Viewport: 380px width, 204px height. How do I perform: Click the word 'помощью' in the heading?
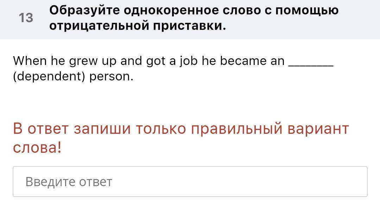click(x=307, y=11)
